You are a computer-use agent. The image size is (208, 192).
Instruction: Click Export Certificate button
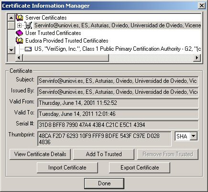pos(140,168)
